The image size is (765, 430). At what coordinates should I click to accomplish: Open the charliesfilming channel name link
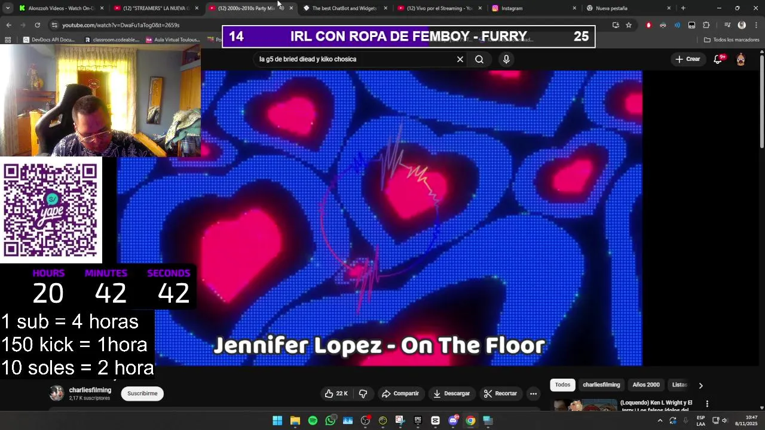tap(90, 390)
